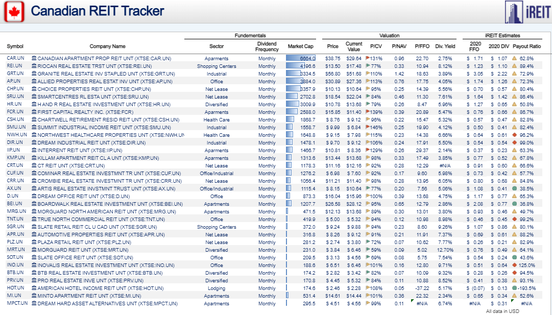Click the GRT.UN symbol cell

point(15,74)
